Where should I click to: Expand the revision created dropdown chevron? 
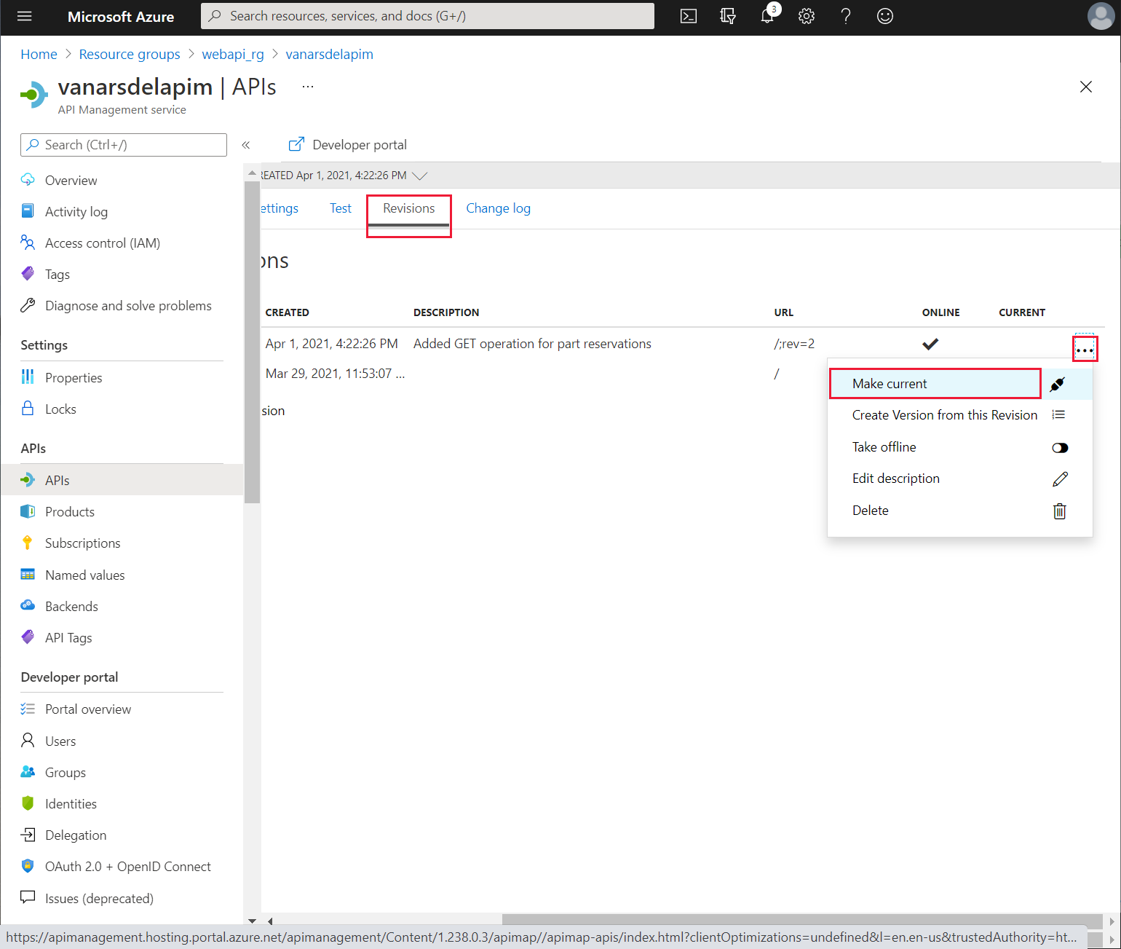pos(419,176)
